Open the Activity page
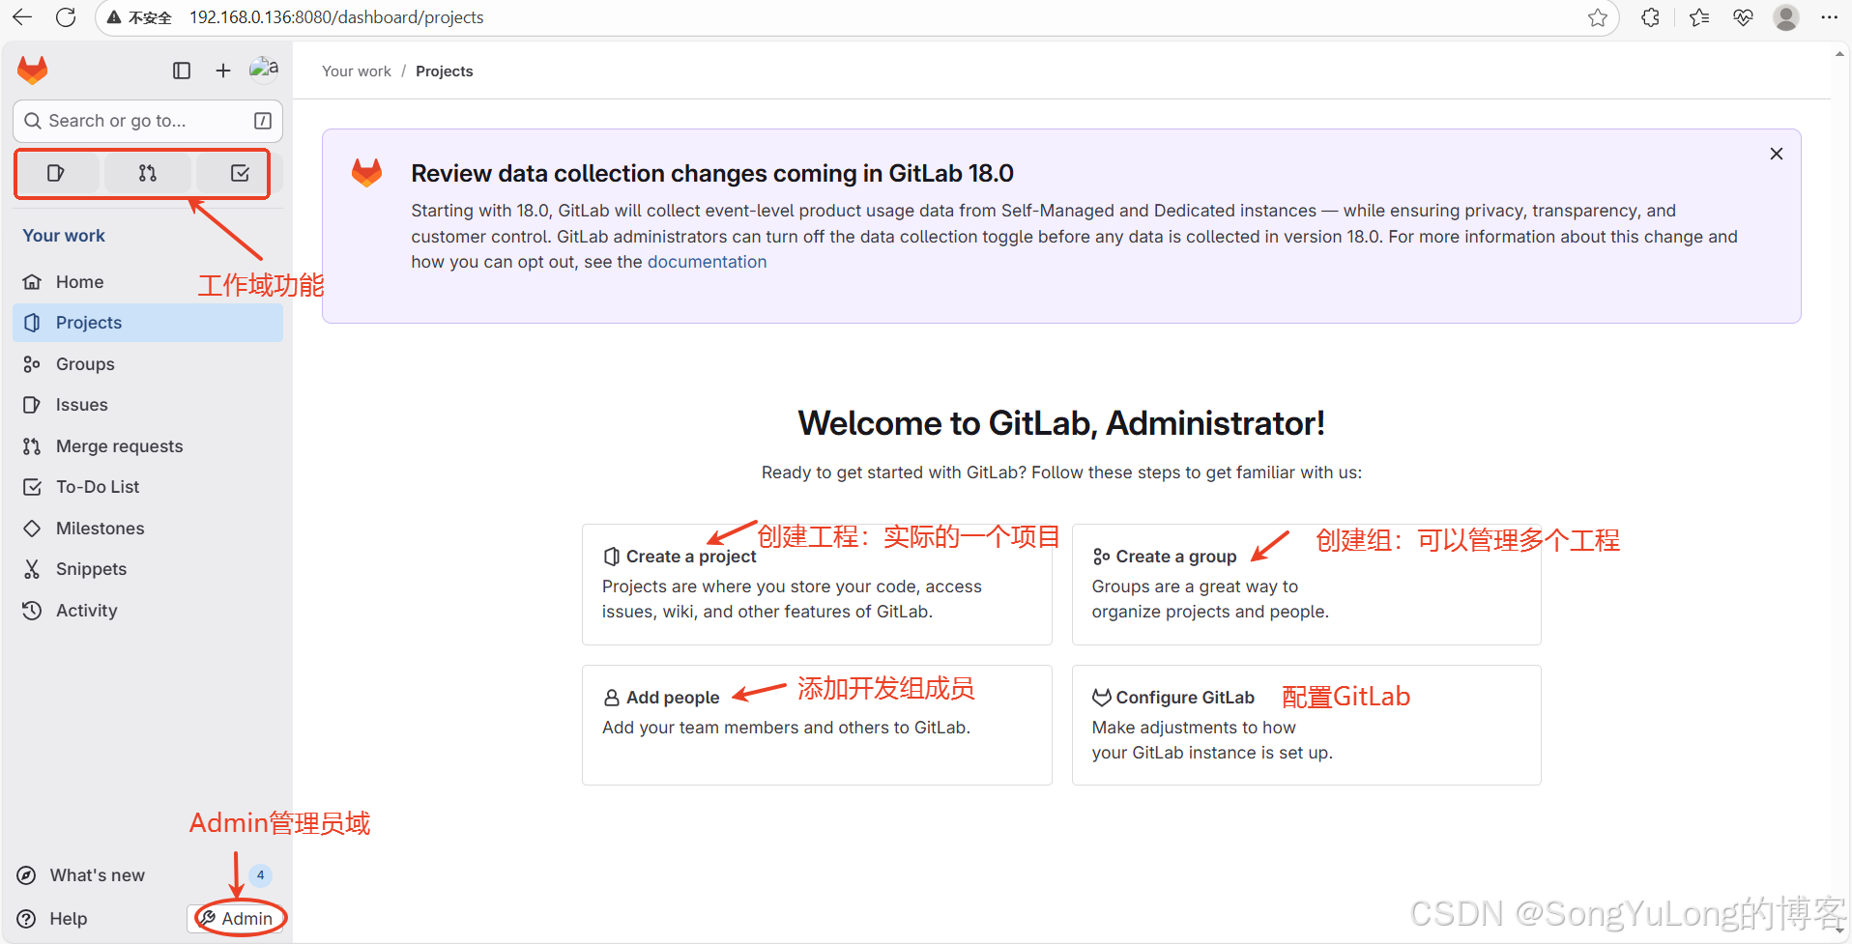The height and width of the screenshot is (944, 1852). 148,611
